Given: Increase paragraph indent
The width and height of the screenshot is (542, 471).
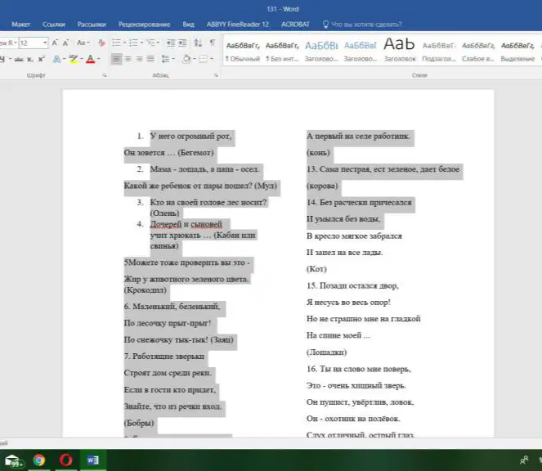Looking at the screenshot, I should click(x=182, y=43).
